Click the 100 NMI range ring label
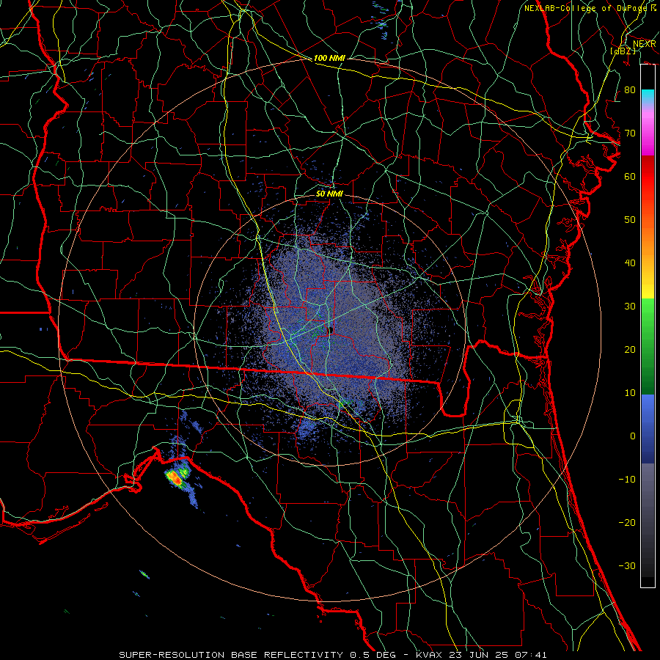Image resolution: width=660 pixels, height=660 pixels. tap(329, 58)
